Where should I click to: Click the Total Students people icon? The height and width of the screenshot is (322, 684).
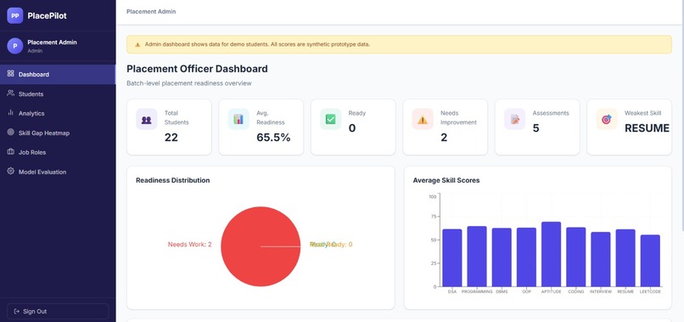pos(147,119)
